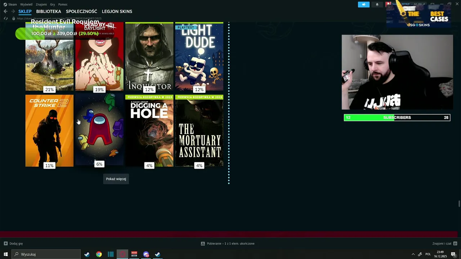
Task: Click the 6% label under Among Us
Action: (x=99, y=164)
